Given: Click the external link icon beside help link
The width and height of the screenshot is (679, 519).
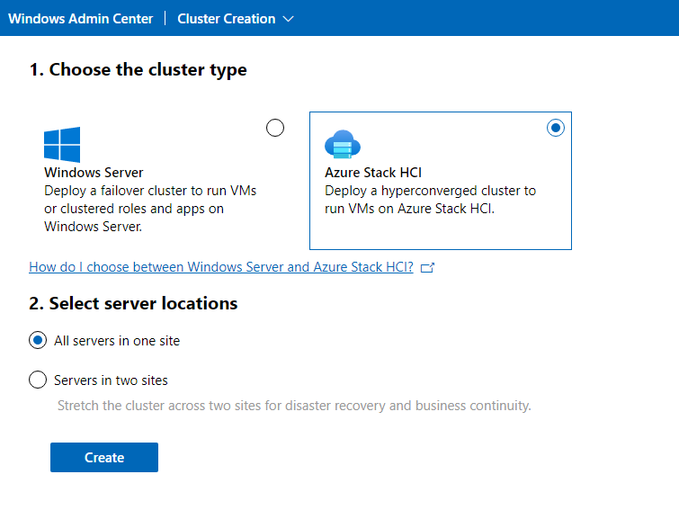Looking at the screenshot, I should coord(428,267).
